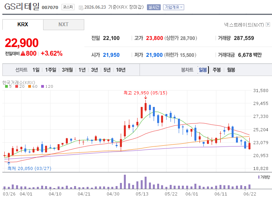
Task: Click the red 20-day moving average swatch
Action: [x=16, y=86]
